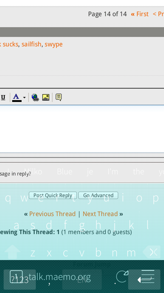164x293 pixels.
Task: Tap the 'v' key on keyboard
Action: (82, 253)
